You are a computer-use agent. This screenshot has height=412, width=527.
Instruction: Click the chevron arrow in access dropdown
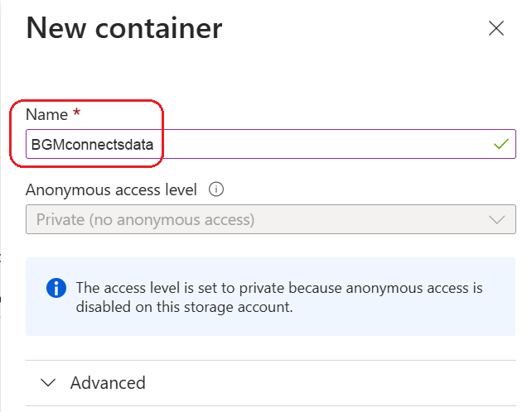497,220
